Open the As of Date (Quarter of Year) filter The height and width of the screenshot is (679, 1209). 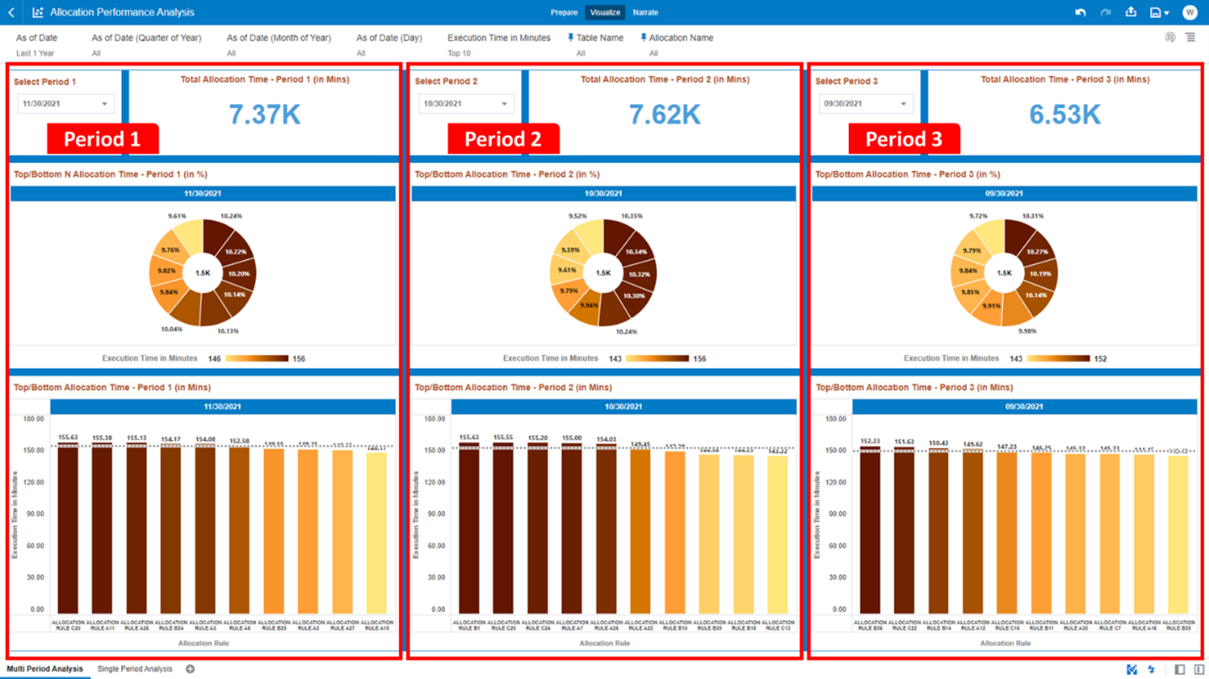point(146,45)
